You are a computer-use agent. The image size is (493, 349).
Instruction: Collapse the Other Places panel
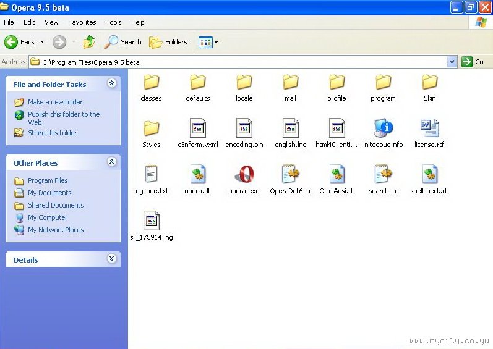click(x=111, y=162)
